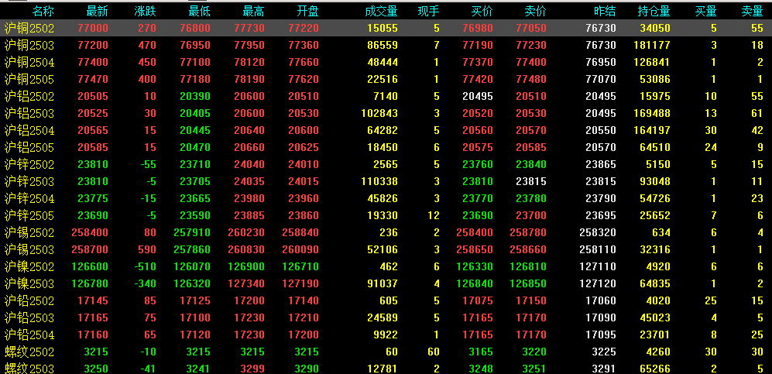
Task: Click change value -55 of 沪锌2502
Action: point(148,164)
